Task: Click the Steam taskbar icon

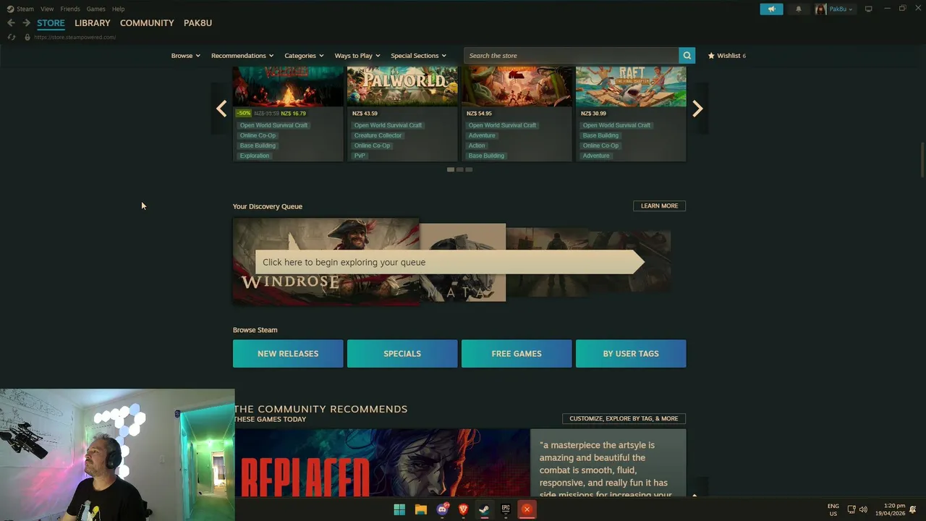Action: pyautogui.click(x=484, y=509)
